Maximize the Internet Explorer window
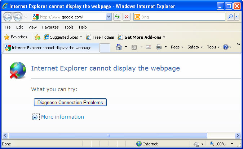The height and width of the screenshot is (149, 243). (x=229, y=6)
